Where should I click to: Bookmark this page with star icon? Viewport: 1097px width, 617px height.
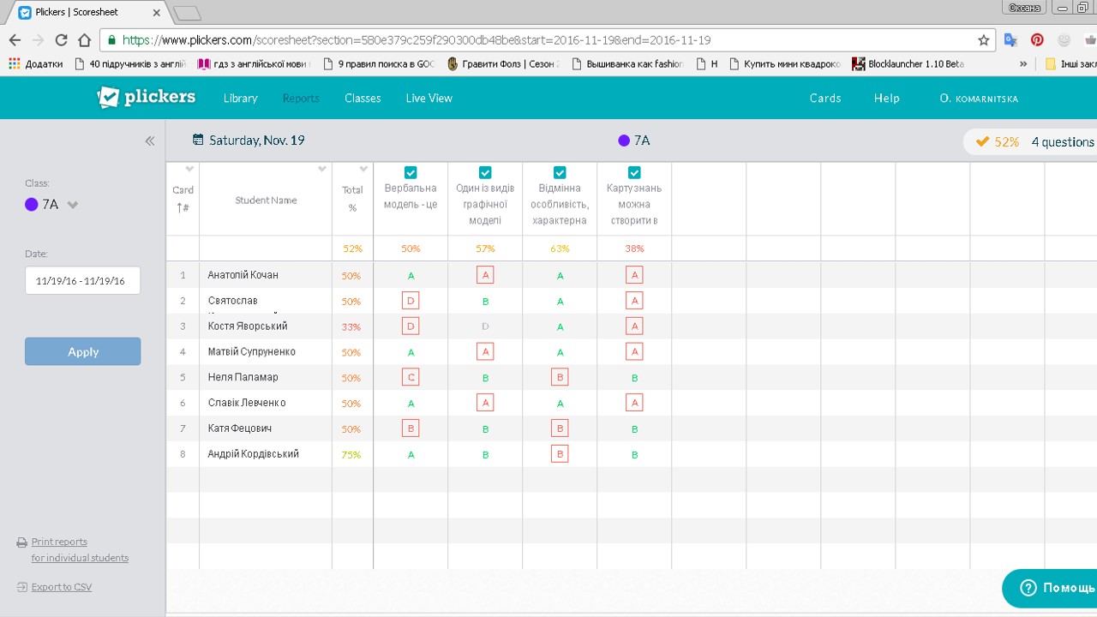point(984,40)
